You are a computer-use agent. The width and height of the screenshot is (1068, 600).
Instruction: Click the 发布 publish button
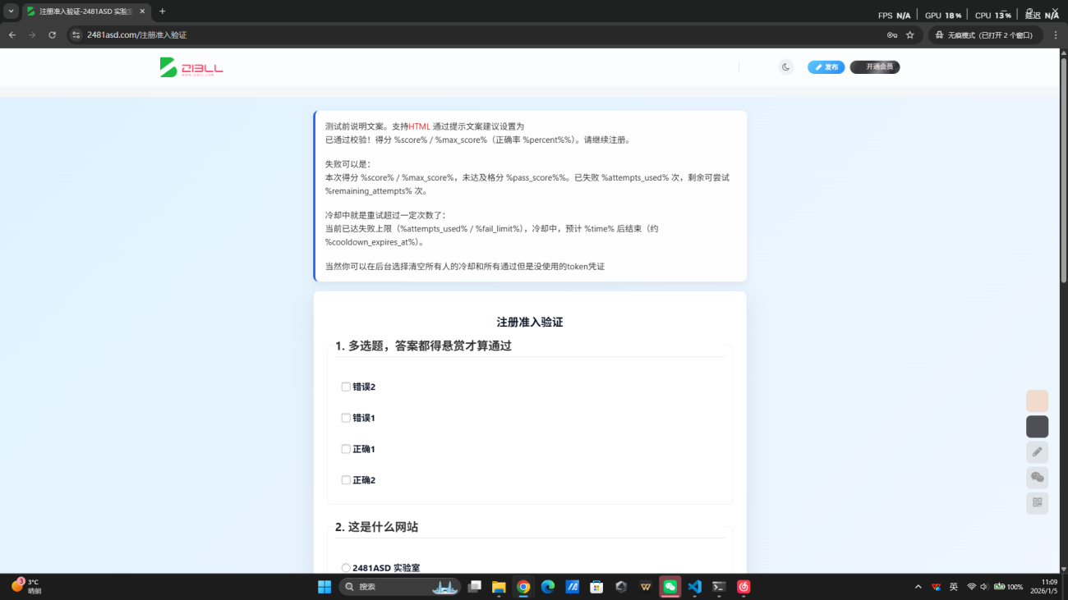pos(826,67)
